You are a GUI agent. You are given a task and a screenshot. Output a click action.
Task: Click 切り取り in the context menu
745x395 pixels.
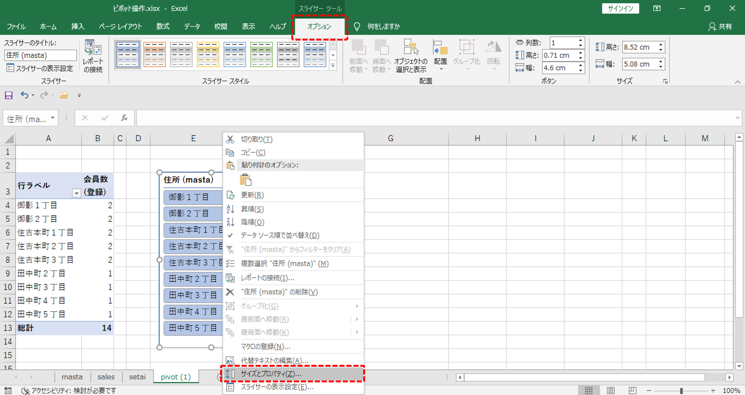[293, 139]
